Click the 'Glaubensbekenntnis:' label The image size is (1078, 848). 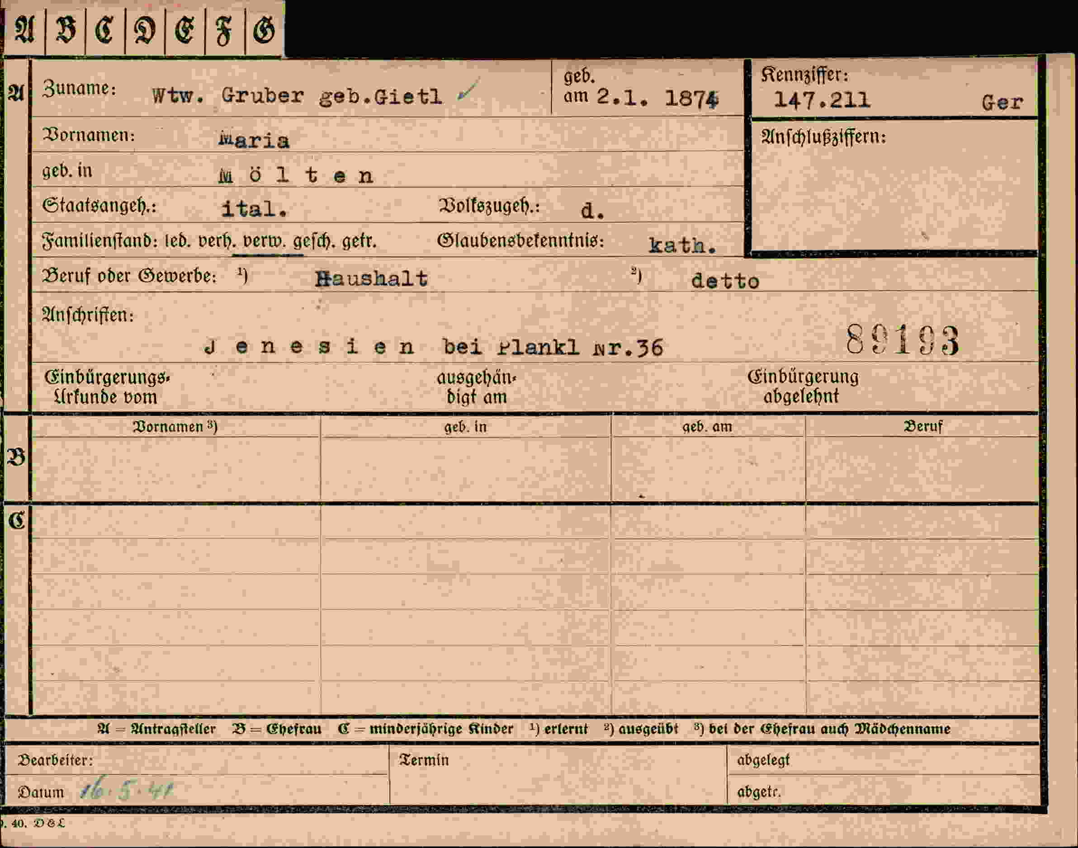520,241
